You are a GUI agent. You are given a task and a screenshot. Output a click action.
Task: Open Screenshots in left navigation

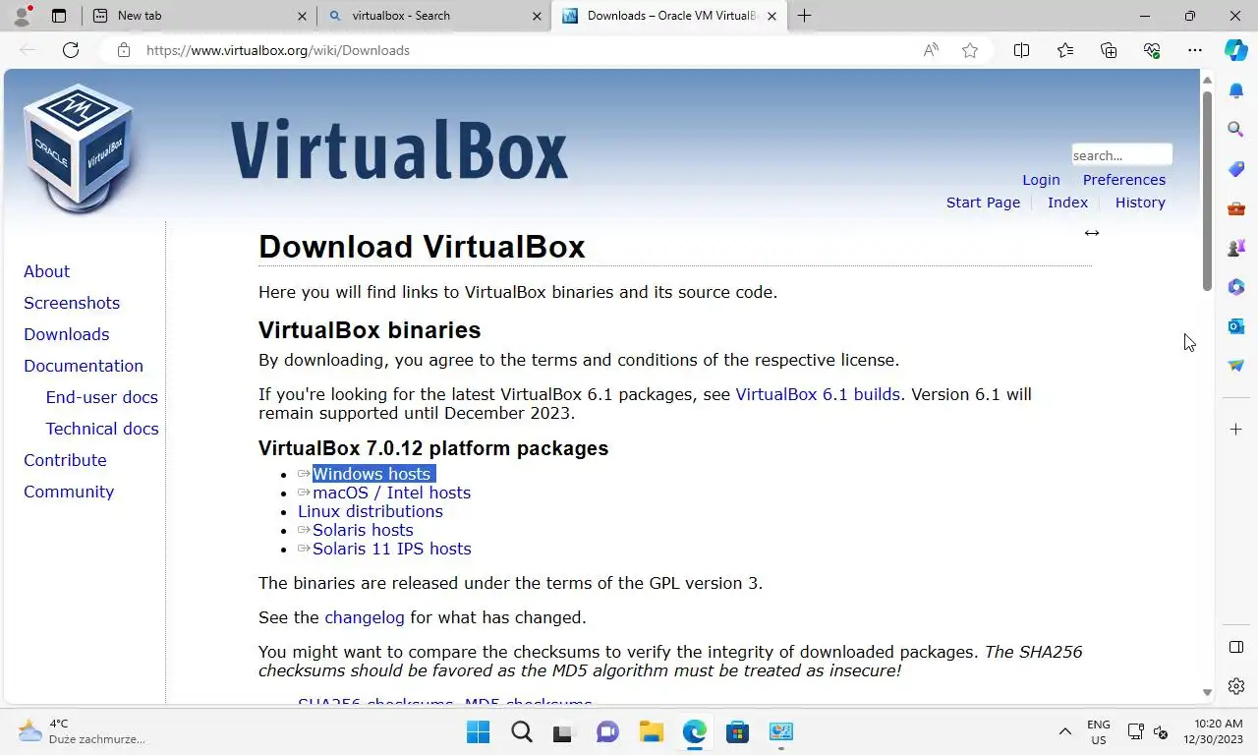(x=72, y=303)
